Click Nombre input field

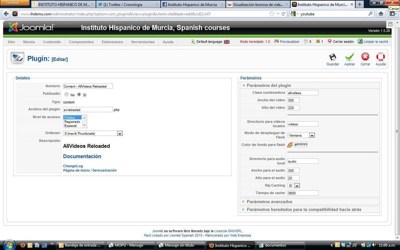88,86
